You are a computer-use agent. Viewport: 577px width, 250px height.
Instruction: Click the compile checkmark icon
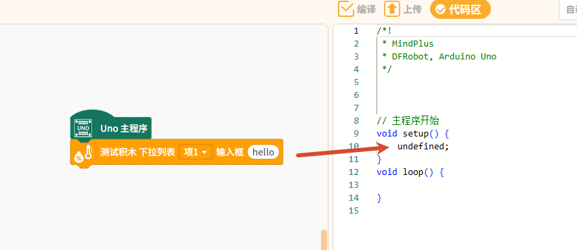pyautogui.click(x=346, y=9)
